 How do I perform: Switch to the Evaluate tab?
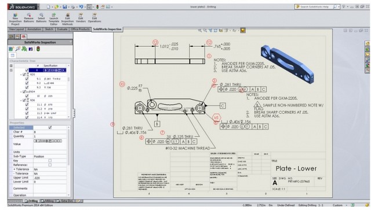(x=62, y=30)
